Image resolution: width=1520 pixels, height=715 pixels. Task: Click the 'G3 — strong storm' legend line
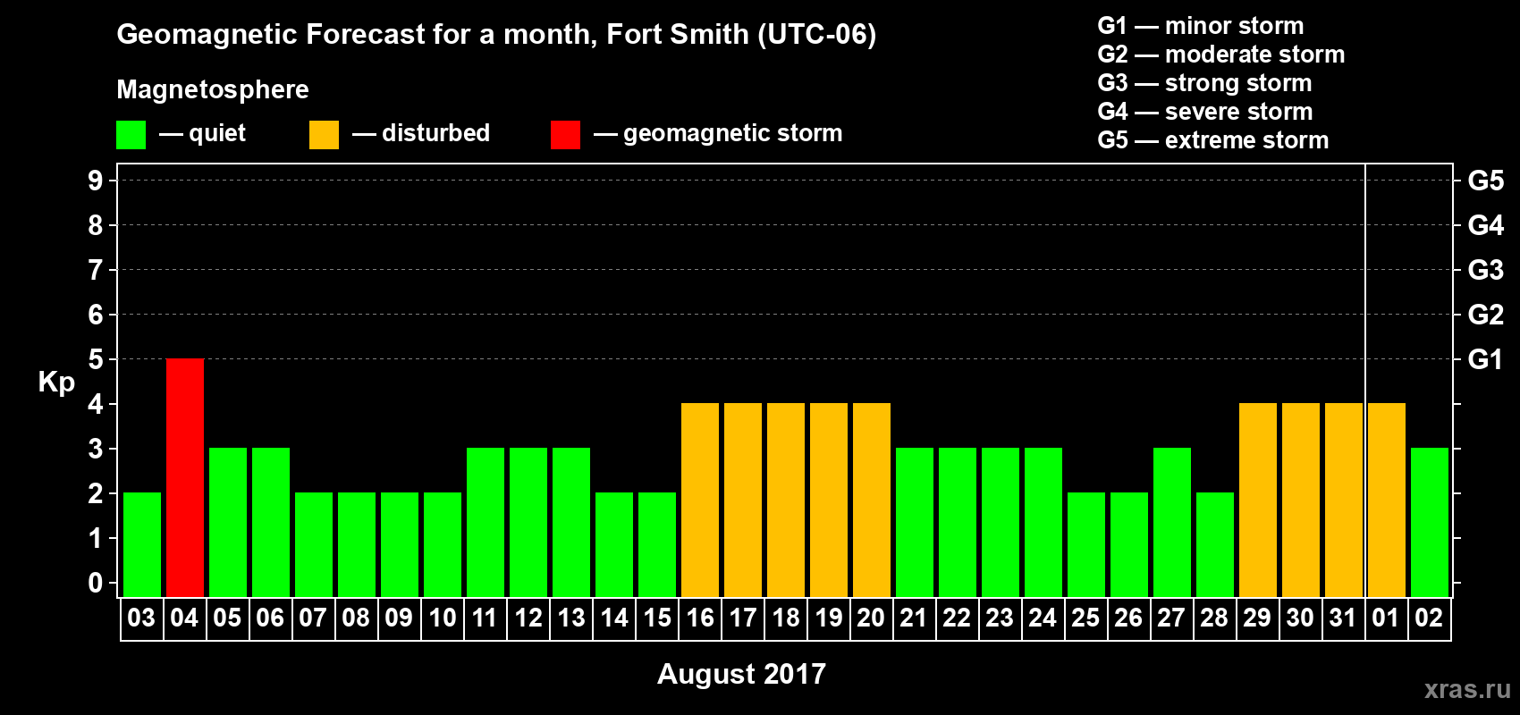(1204, 83)
